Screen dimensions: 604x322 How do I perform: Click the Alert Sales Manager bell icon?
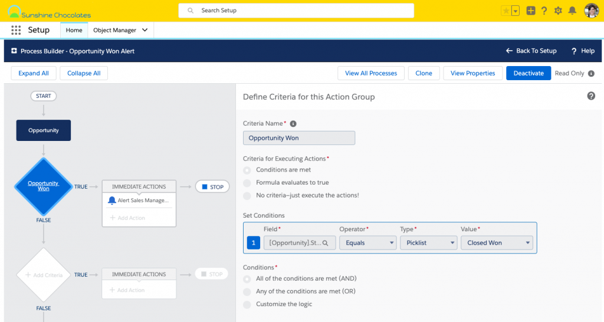[111, 201]
